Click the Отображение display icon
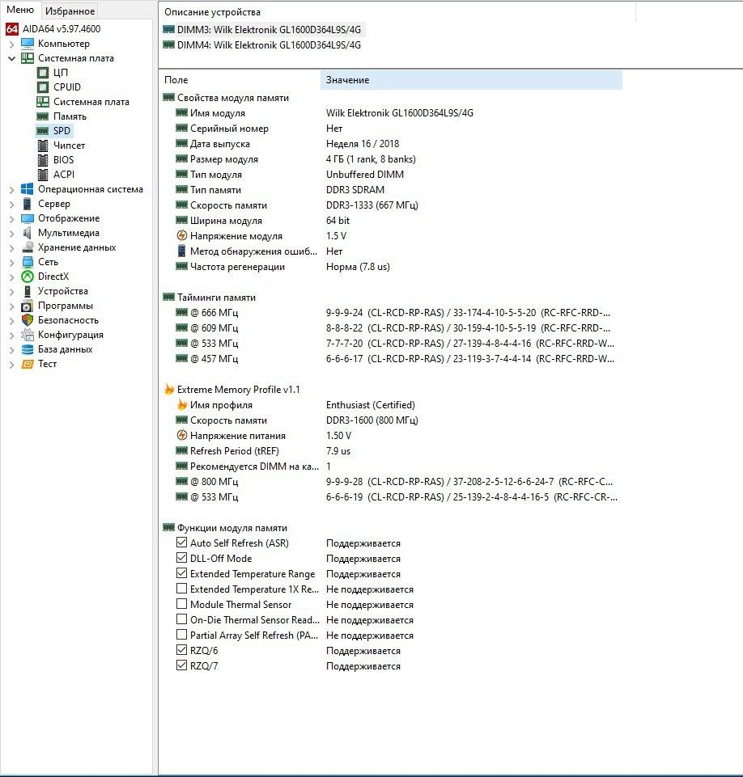Viewport: 743px width, 777px height. 28,218
